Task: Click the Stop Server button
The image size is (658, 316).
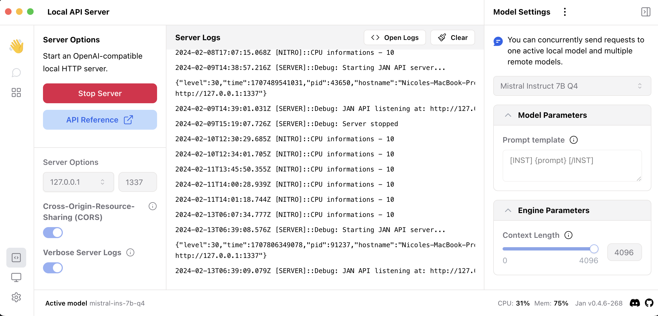Action: coord(100,93)
